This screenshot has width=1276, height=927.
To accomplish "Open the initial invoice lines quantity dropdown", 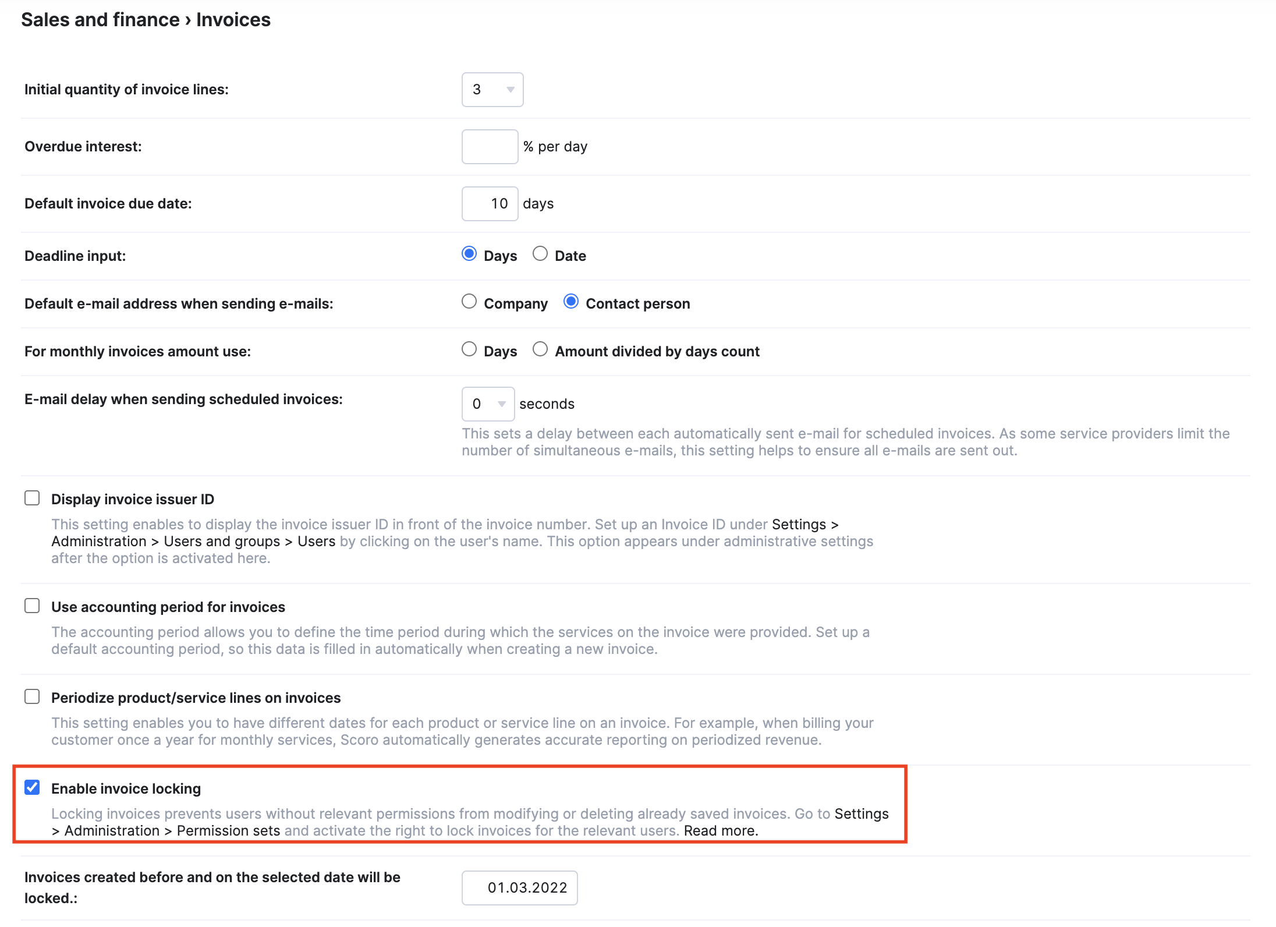I will [492, 90].
